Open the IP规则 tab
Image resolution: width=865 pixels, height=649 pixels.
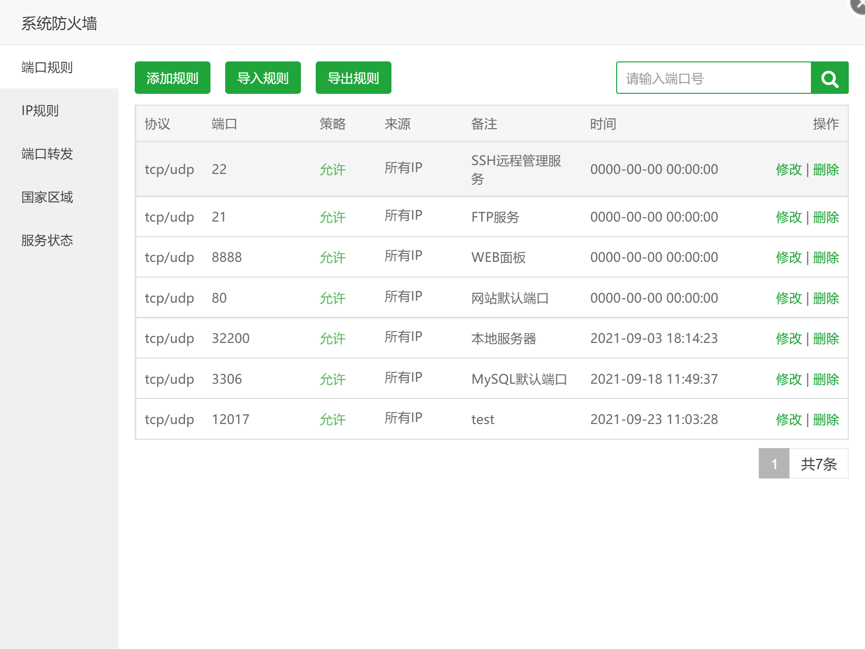pyautogui.click(x=40, y=111)
